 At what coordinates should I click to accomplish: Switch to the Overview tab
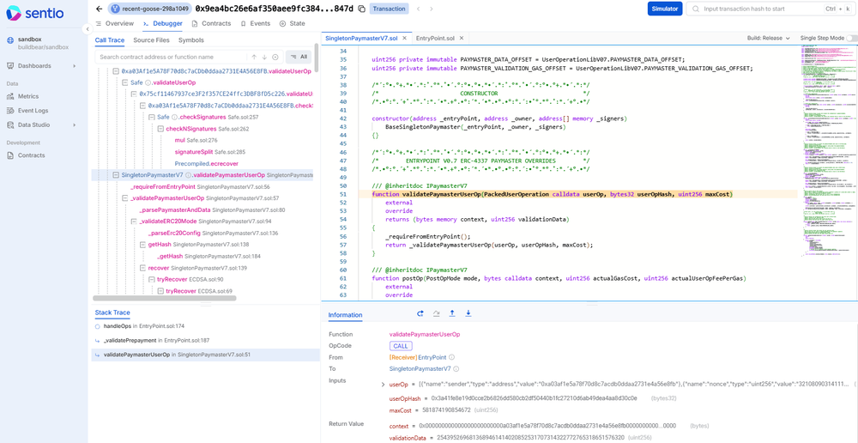(x=114, y=23)
